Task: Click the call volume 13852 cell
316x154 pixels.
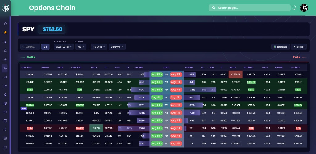Action: (x=142, y=128)
